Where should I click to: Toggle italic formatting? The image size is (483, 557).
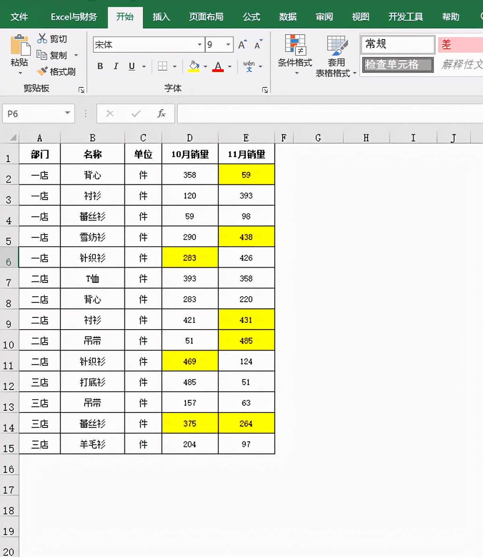[x=116, y=66]
